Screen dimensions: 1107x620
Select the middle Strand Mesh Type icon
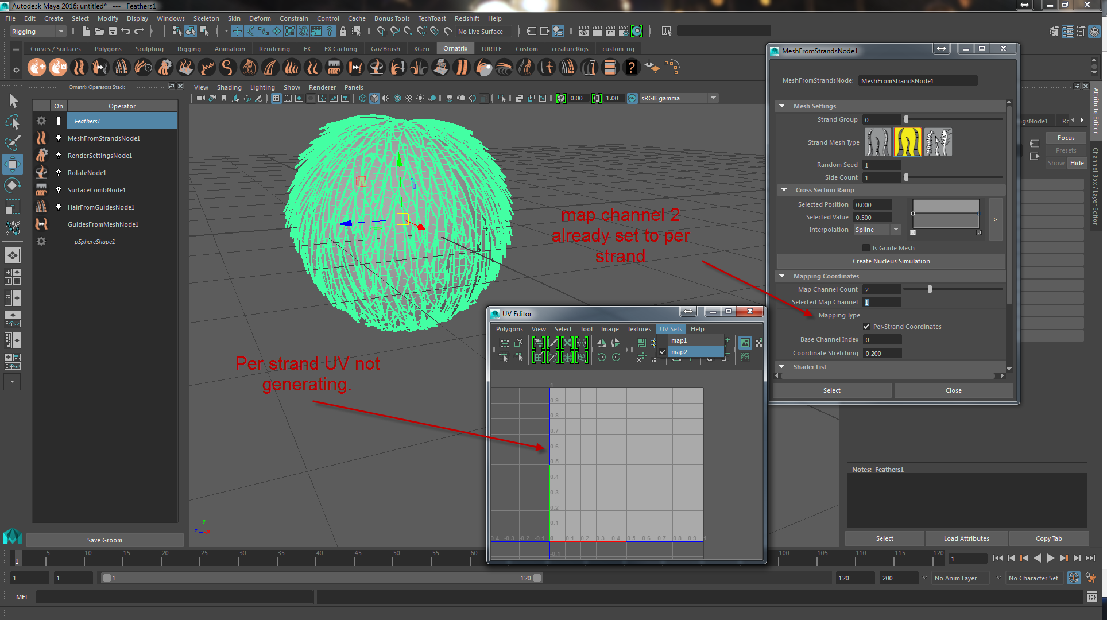click(907, 142)
